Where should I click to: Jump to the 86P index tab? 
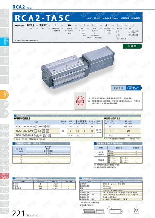(x=5, y=162)
